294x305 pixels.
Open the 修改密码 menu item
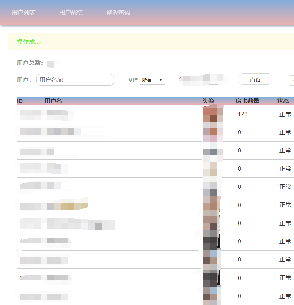click(x=118, y=12)
